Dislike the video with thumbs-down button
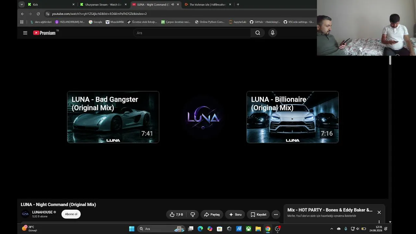Viewport: 416px width, 234px height. coord(193,214)
